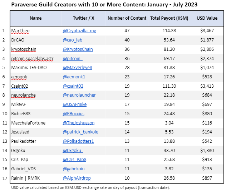226x190 pixels.
Task: Open the @Polkadotters1 Twitter link
Action: pos(78,141)
